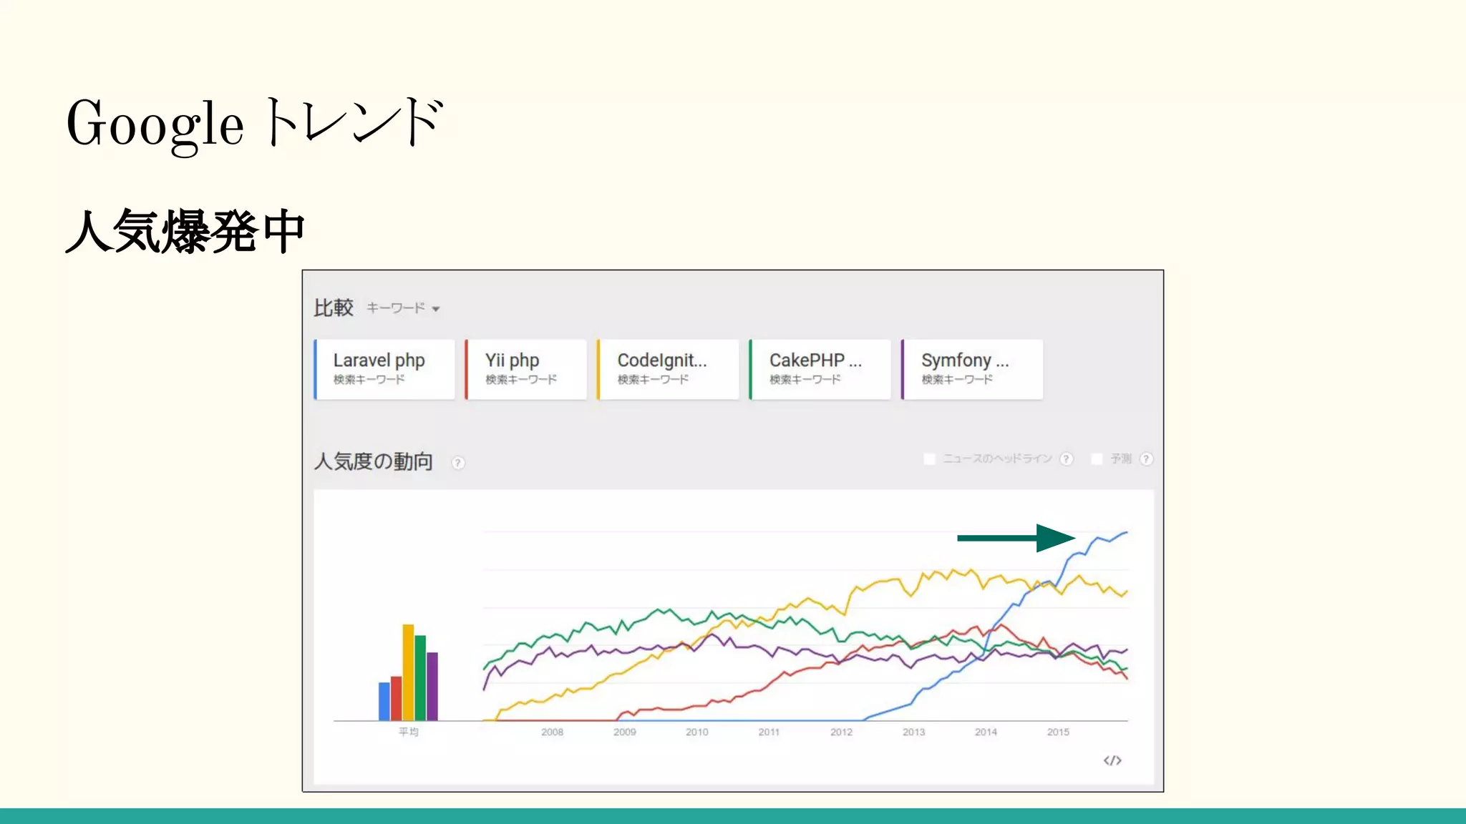
Task: Click the 2011 axis label
Action: 769,732
